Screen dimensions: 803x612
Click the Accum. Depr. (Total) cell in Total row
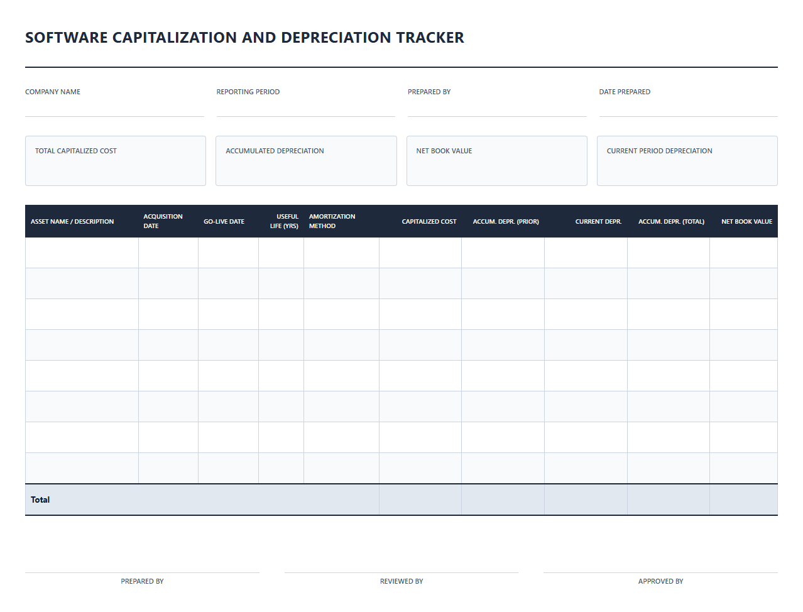(669, 500)
